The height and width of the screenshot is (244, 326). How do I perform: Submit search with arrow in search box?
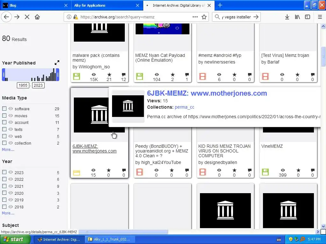click(256, 17)
